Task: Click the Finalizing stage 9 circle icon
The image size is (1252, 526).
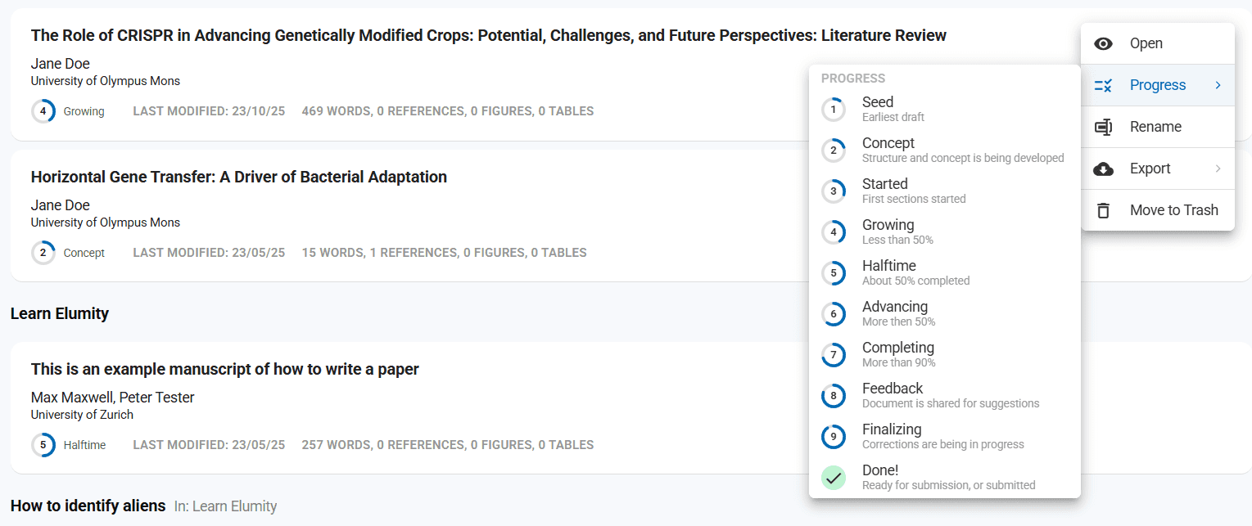Action: point(834,437)
